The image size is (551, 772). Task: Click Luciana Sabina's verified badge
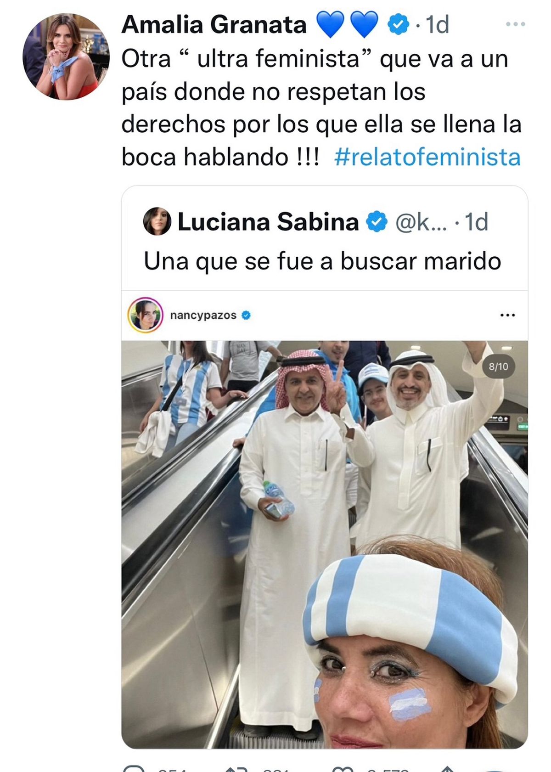377,222
